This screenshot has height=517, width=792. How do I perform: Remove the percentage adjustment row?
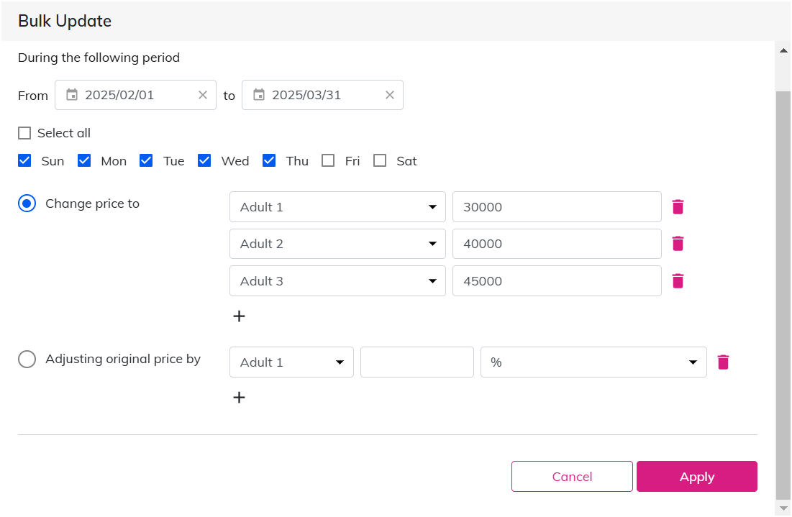pos(724,362)
